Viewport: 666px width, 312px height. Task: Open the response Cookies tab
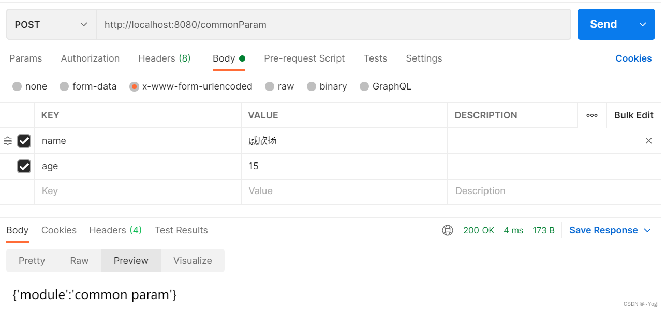(x=59, y=230)
